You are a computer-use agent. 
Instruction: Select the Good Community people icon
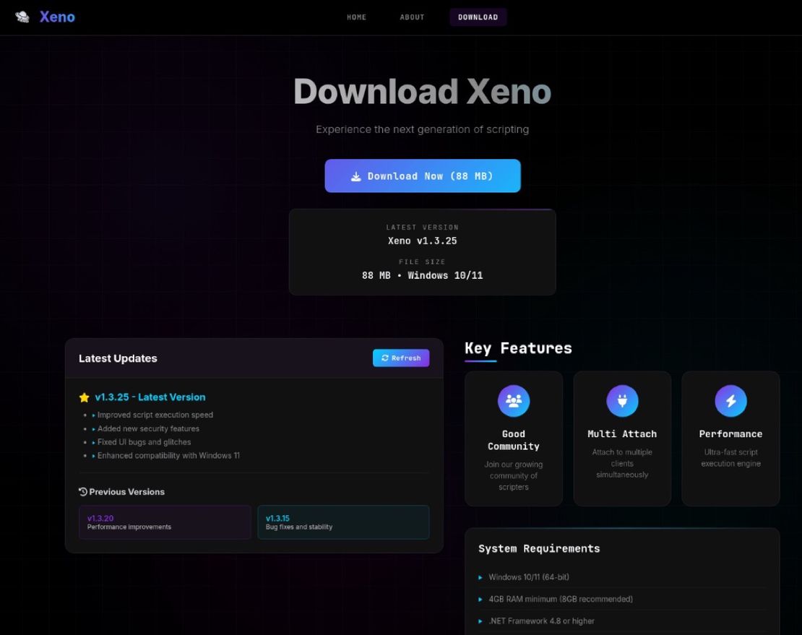(513, 400)
